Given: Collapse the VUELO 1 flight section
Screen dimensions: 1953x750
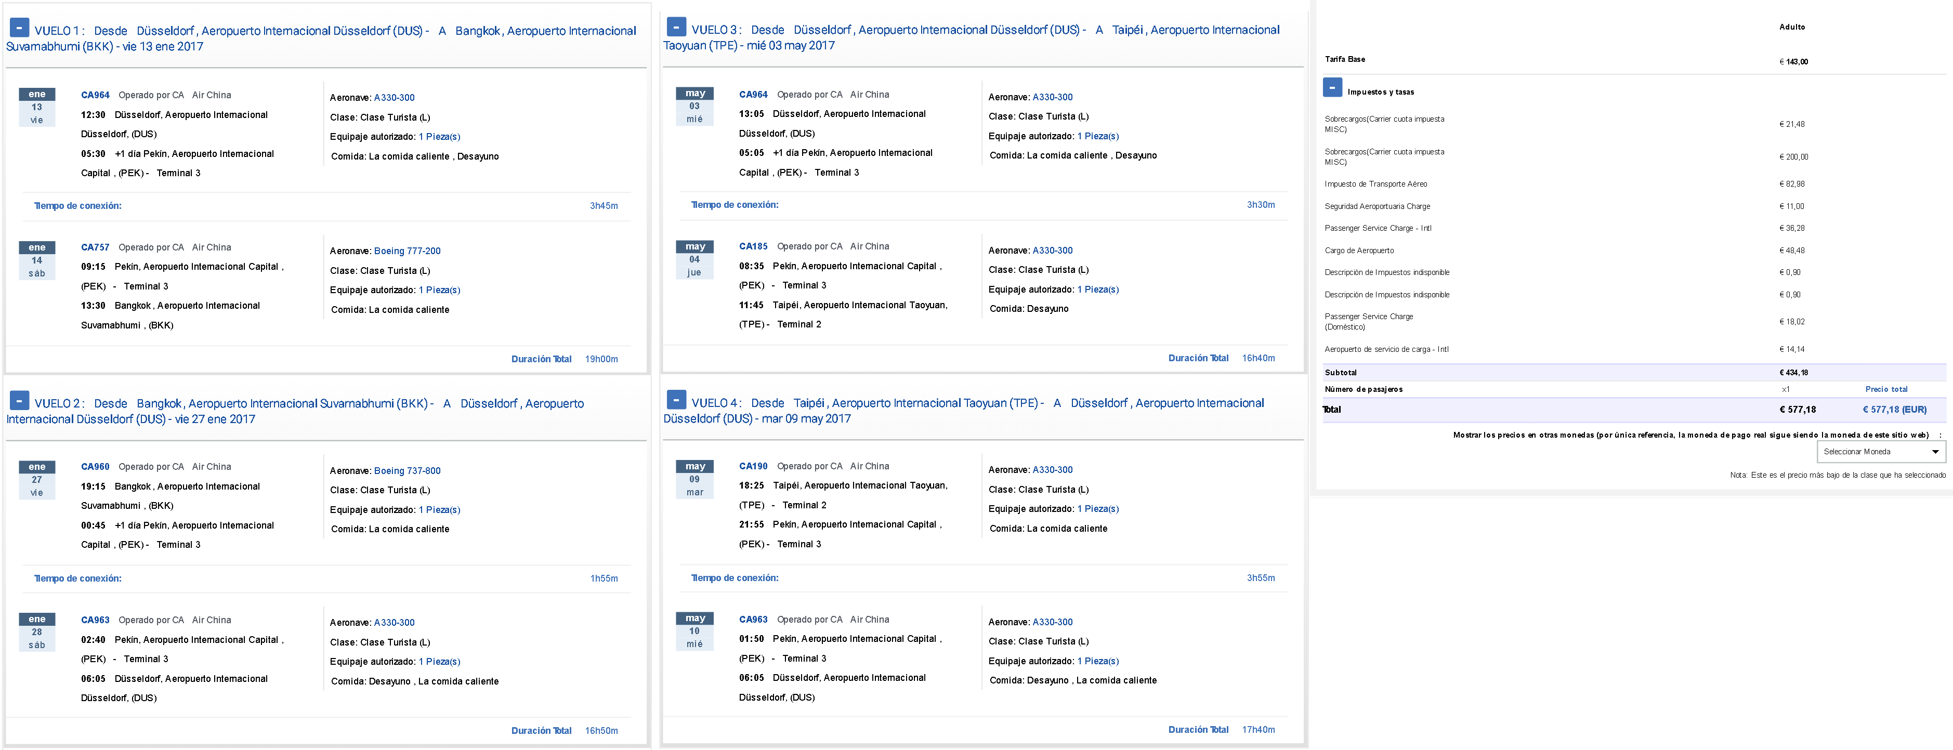Looking at the screenshot, I should click(x=19, y=28).
